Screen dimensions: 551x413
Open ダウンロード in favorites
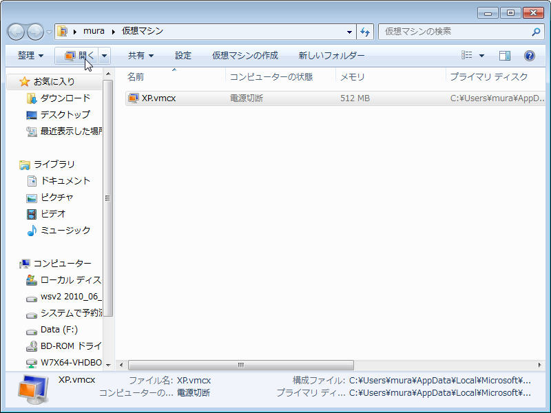(x=65, y=98)
